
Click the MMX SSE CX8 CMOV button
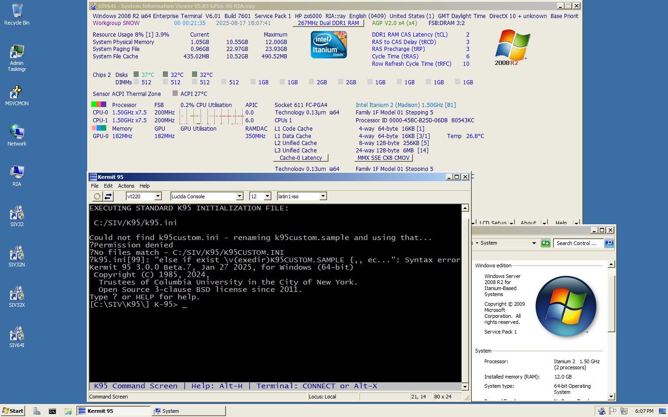pos(384,158)
